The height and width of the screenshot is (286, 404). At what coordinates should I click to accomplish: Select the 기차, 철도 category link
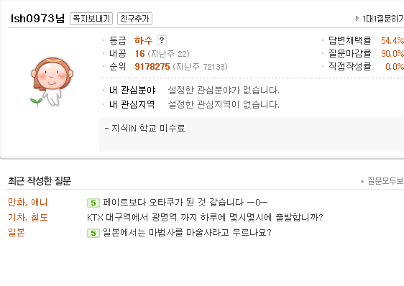click(x=28, y=218)
